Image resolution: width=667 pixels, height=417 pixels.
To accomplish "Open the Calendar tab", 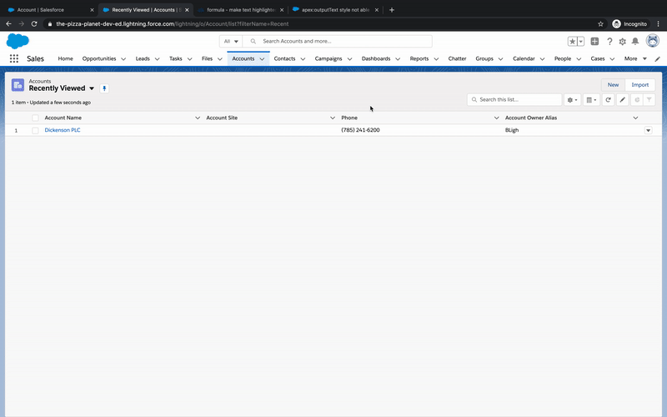I will point(524,58).
